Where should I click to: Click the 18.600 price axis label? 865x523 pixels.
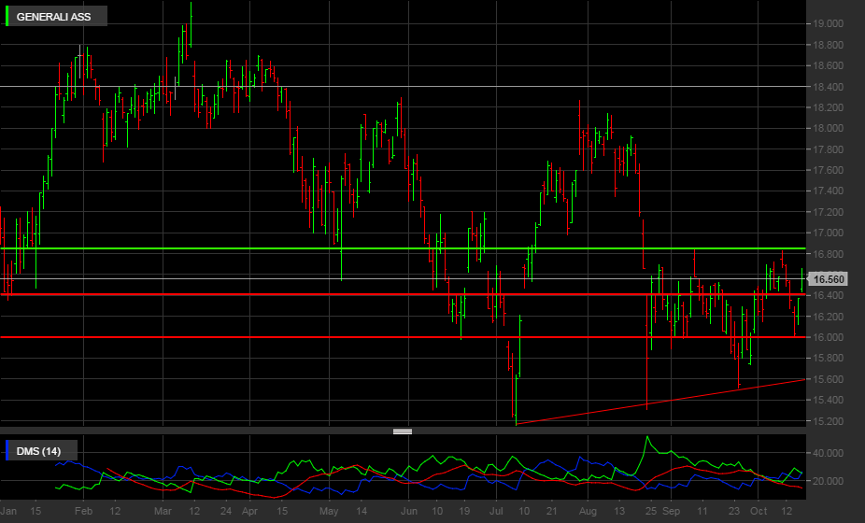coord(828,65)
